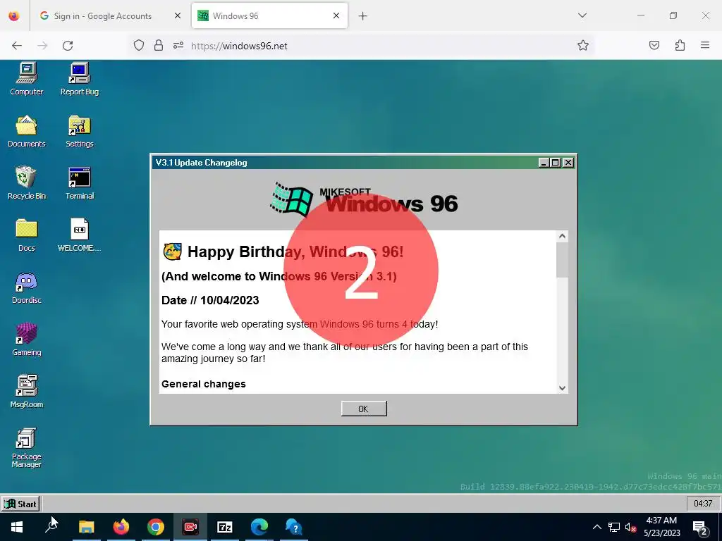Bookmark this page with the star
This screenshot has height=541, width=722.
583,45
